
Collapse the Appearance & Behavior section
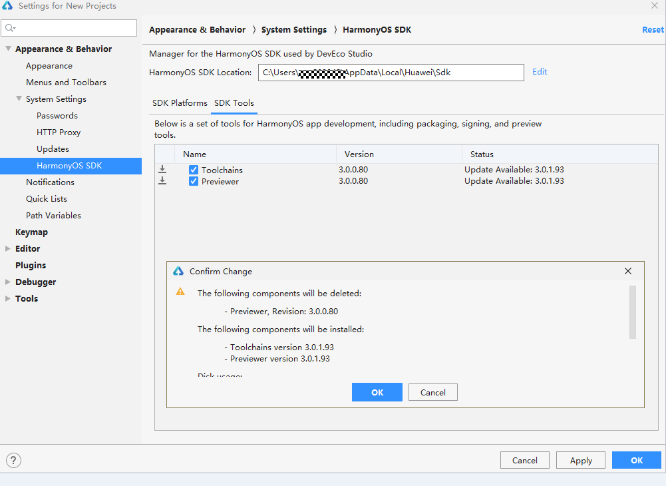8,49
